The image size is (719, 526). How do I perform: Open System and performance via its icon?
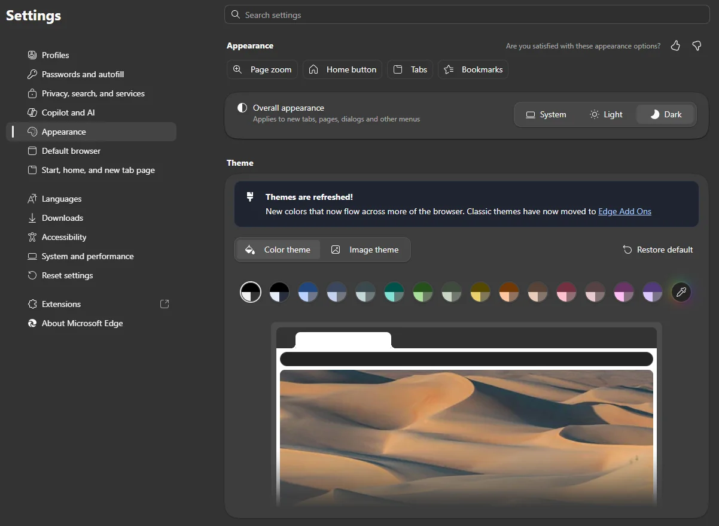point(32,256)
